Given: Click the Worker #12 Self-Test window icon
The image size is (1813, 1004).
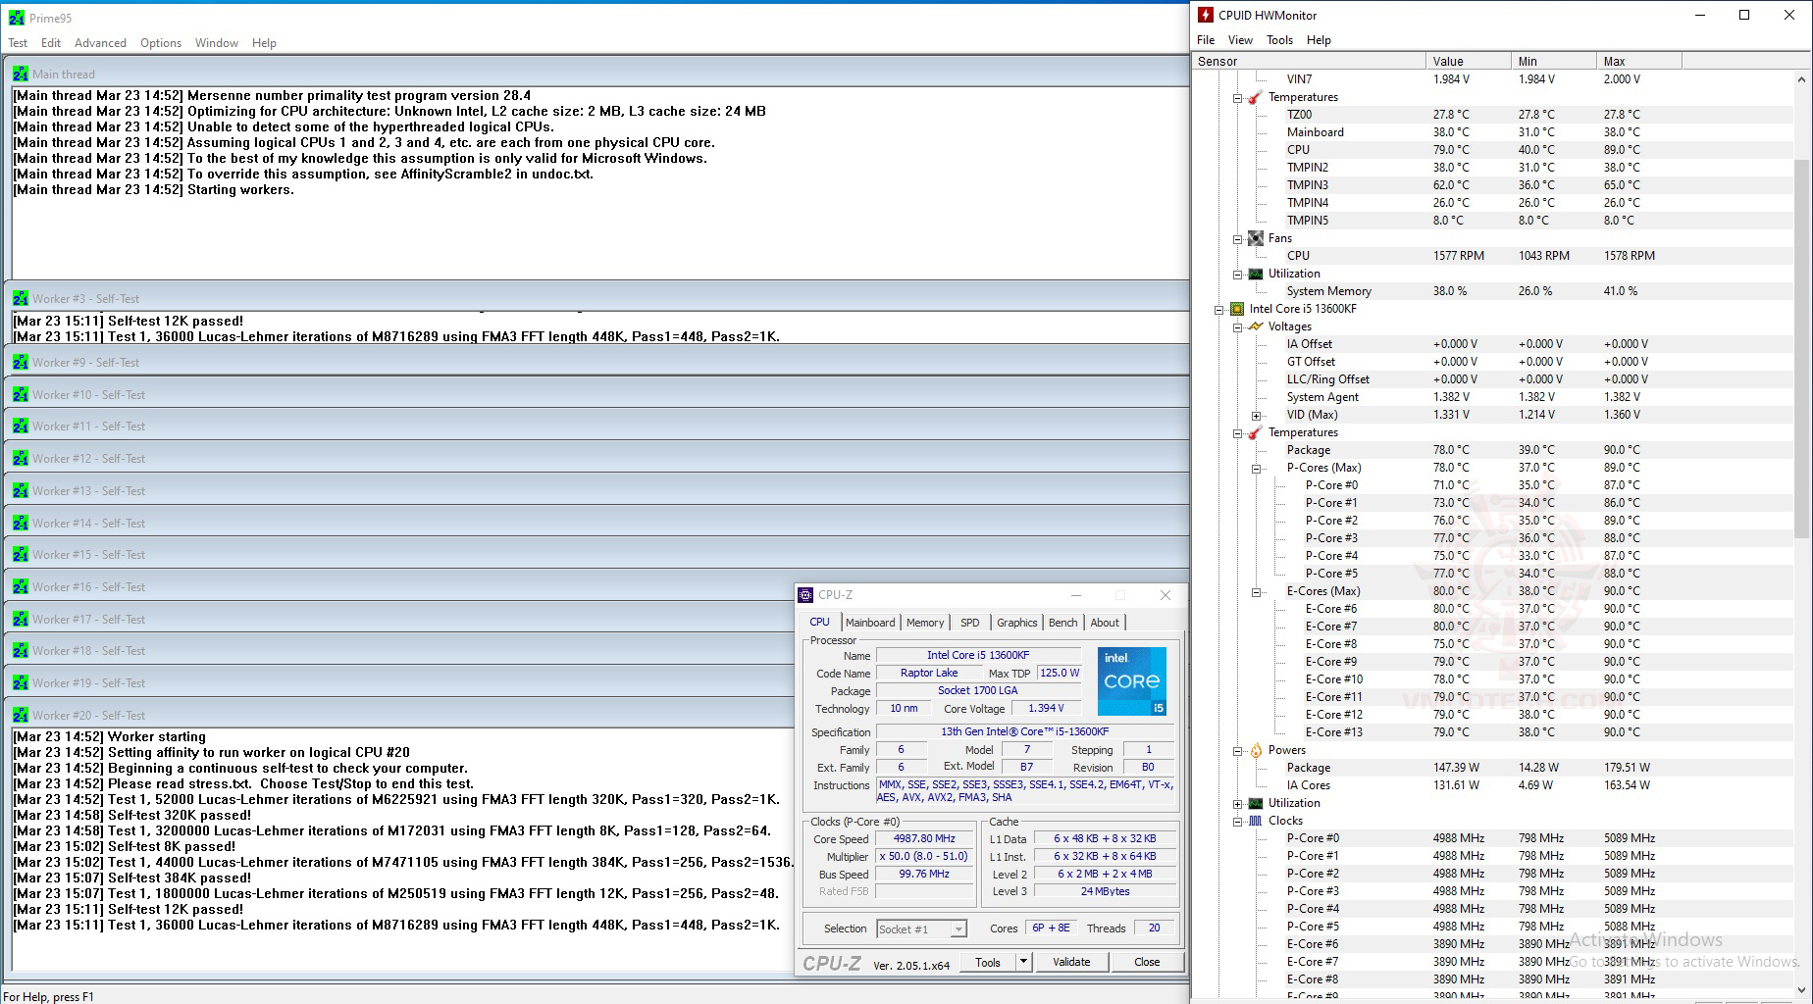Looking at the screenshot, I should (x=21, y=459).
